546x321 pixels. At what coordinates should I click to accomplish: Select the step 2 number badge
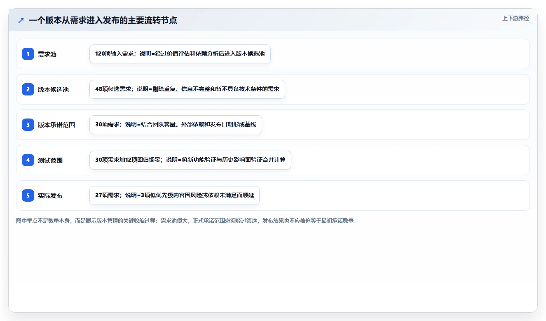click(x=28, y=89)
